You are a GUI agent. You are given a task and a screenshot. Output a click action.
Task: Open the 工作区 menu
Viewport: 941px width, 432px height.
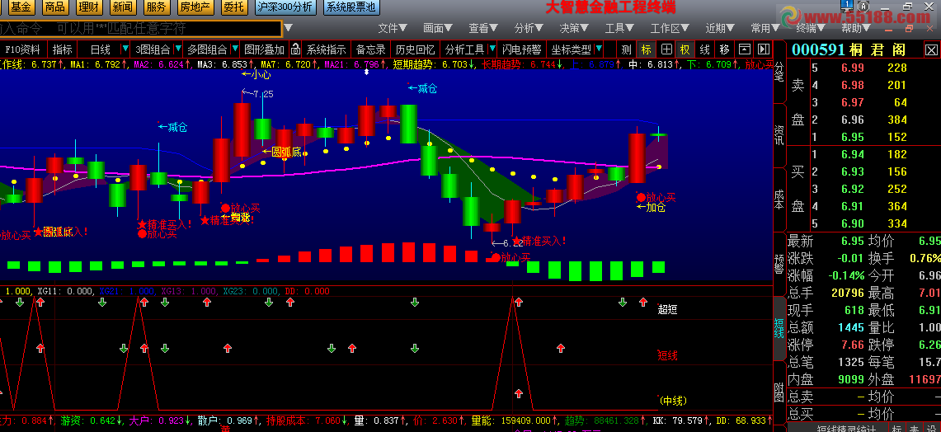[670, 28]
